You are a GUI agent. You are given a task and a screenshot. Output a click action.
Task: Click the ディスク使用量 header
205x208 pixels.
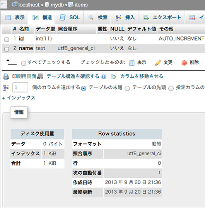point(37,134)
